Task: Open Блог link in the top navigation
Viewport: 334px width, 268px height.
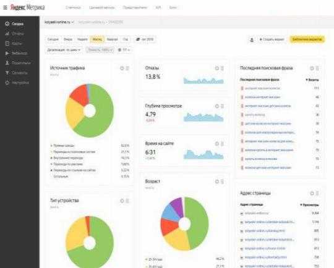Action: (173, 7)
